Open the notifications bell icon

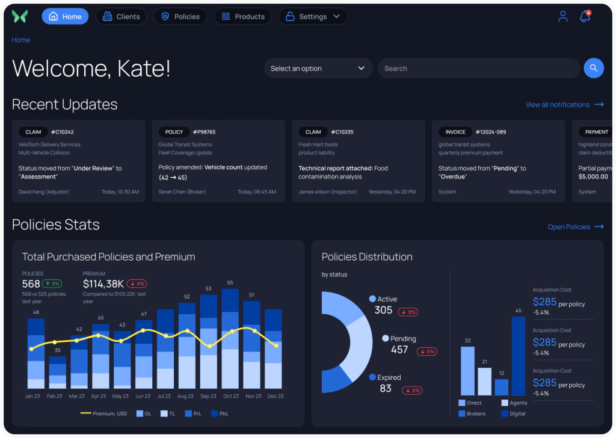[x=584, y=17]
